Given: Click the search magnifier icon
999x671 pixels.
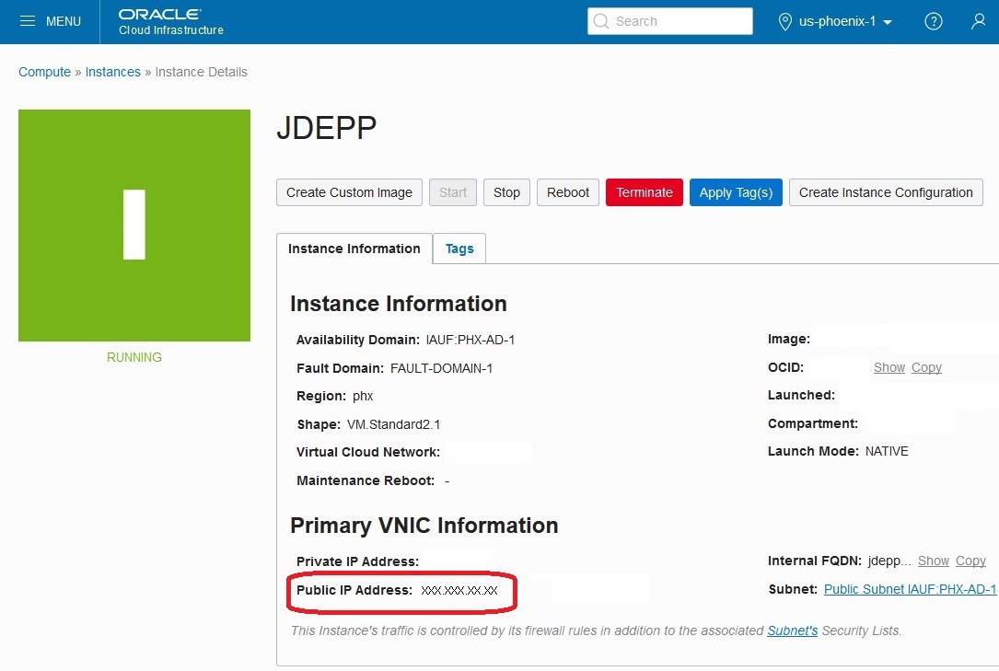Looking at the screenshot, I should (x=601, y=21).
